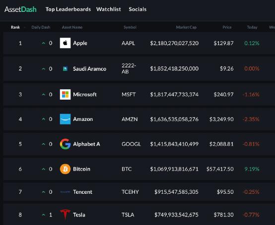This screenshot has height=225, width=275.
Task: Click the Tesla logo icon
Action: coord(65,215)
